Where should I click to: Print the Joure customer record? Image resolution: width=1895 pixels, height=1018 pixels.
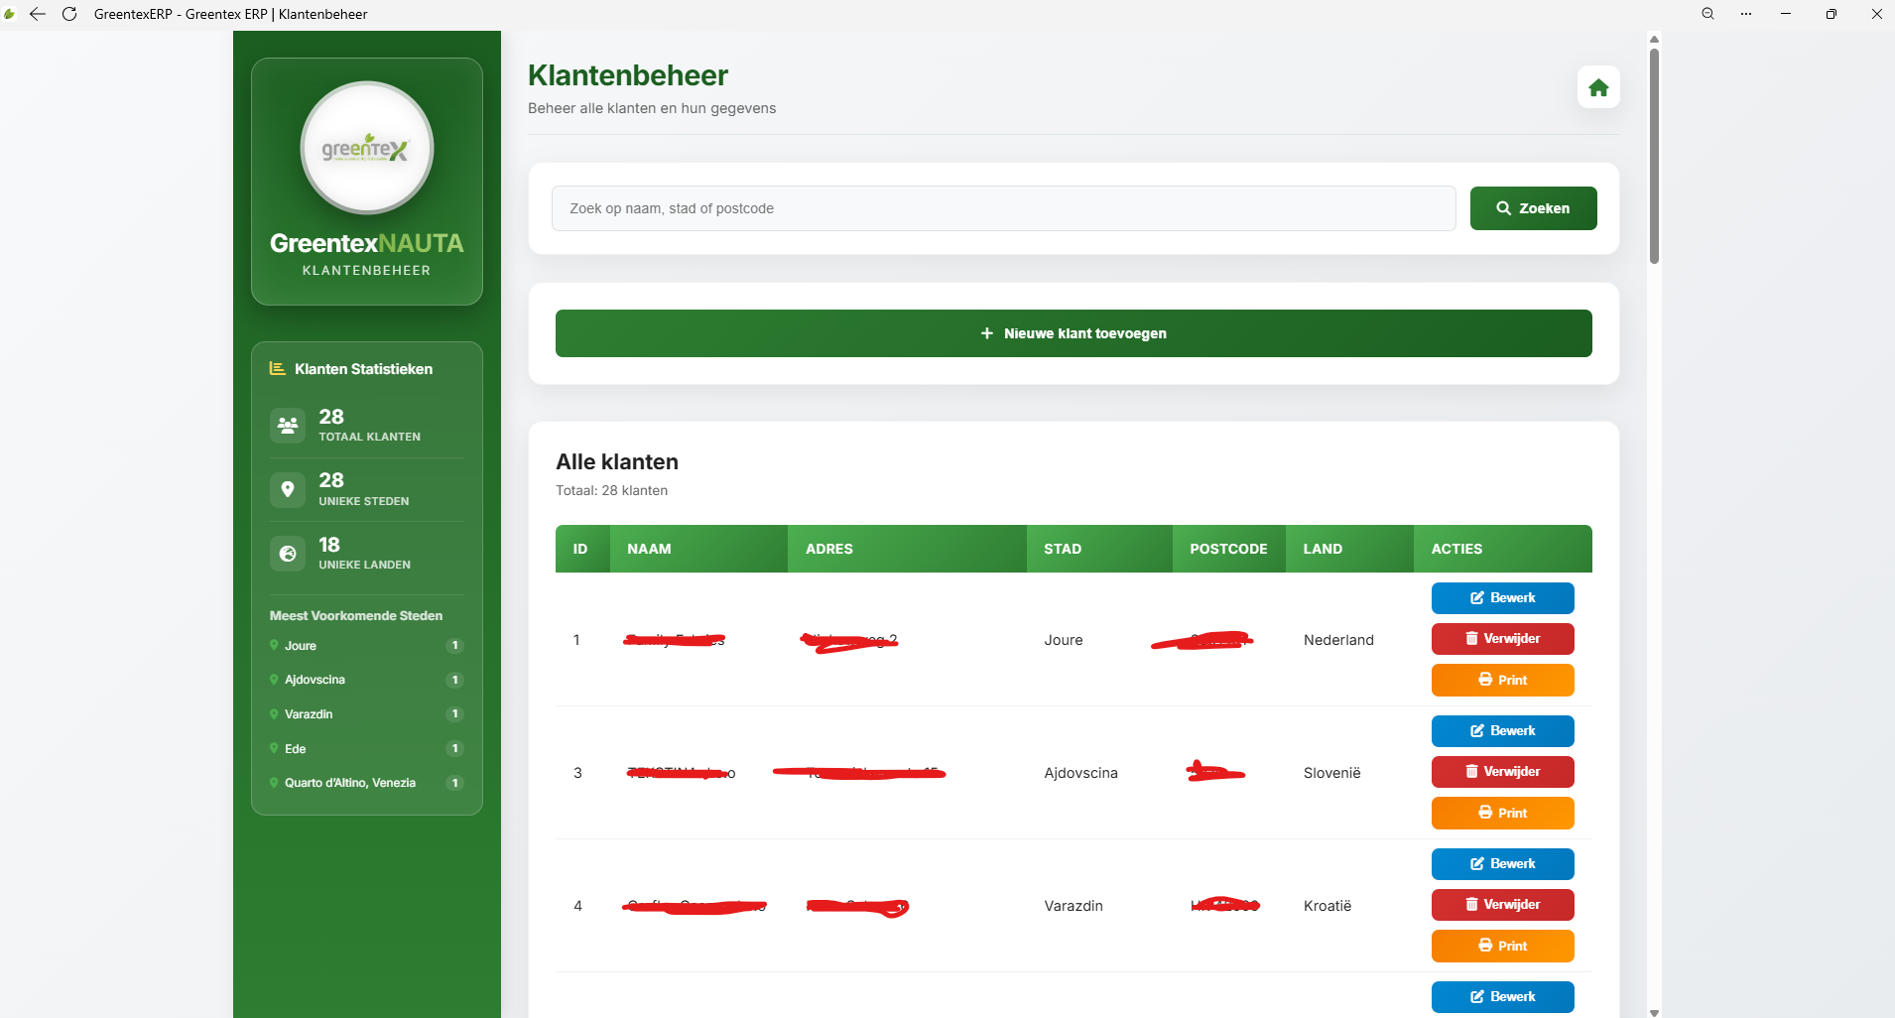pyautogui.click(x=1502, y=680)
